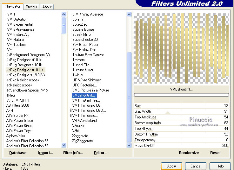Adjust the Move On/Off slider
The height and width of the screenshot is (170, 234).
tap(181, 146)
